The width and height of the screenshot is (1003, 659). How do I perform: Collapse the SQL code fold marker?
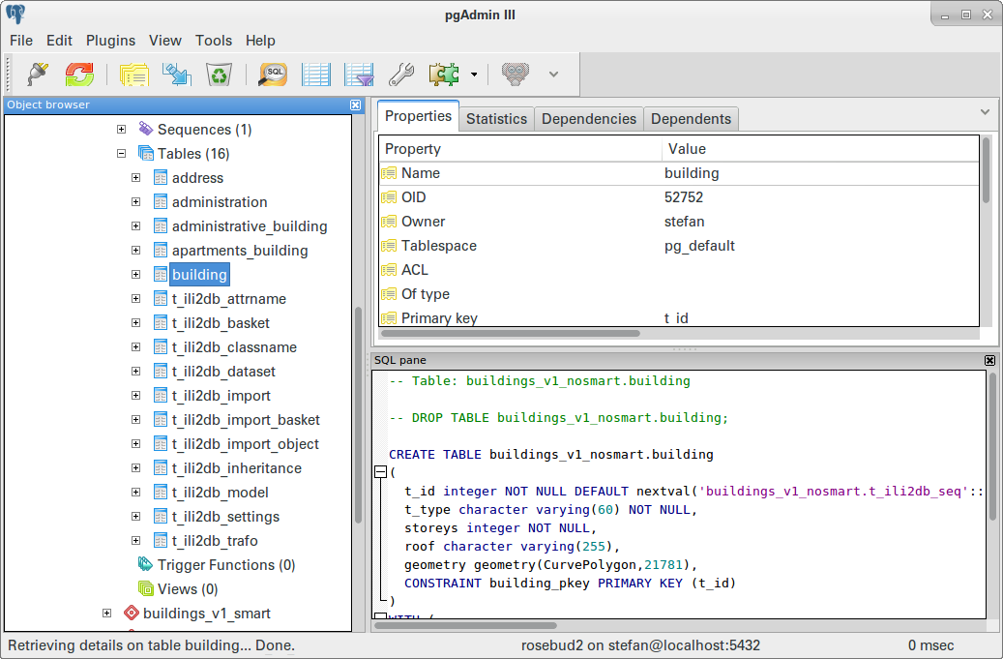[x=381, y=472]
